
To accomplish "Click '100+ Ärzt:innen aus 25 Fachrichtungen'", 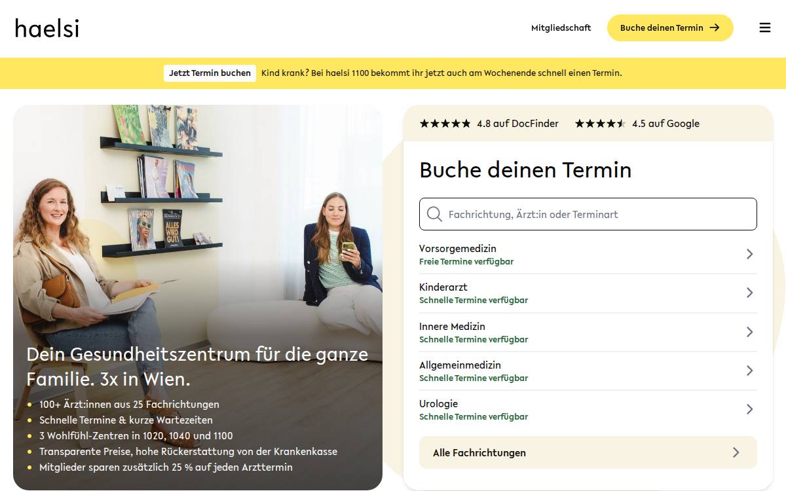I will 129,405.
